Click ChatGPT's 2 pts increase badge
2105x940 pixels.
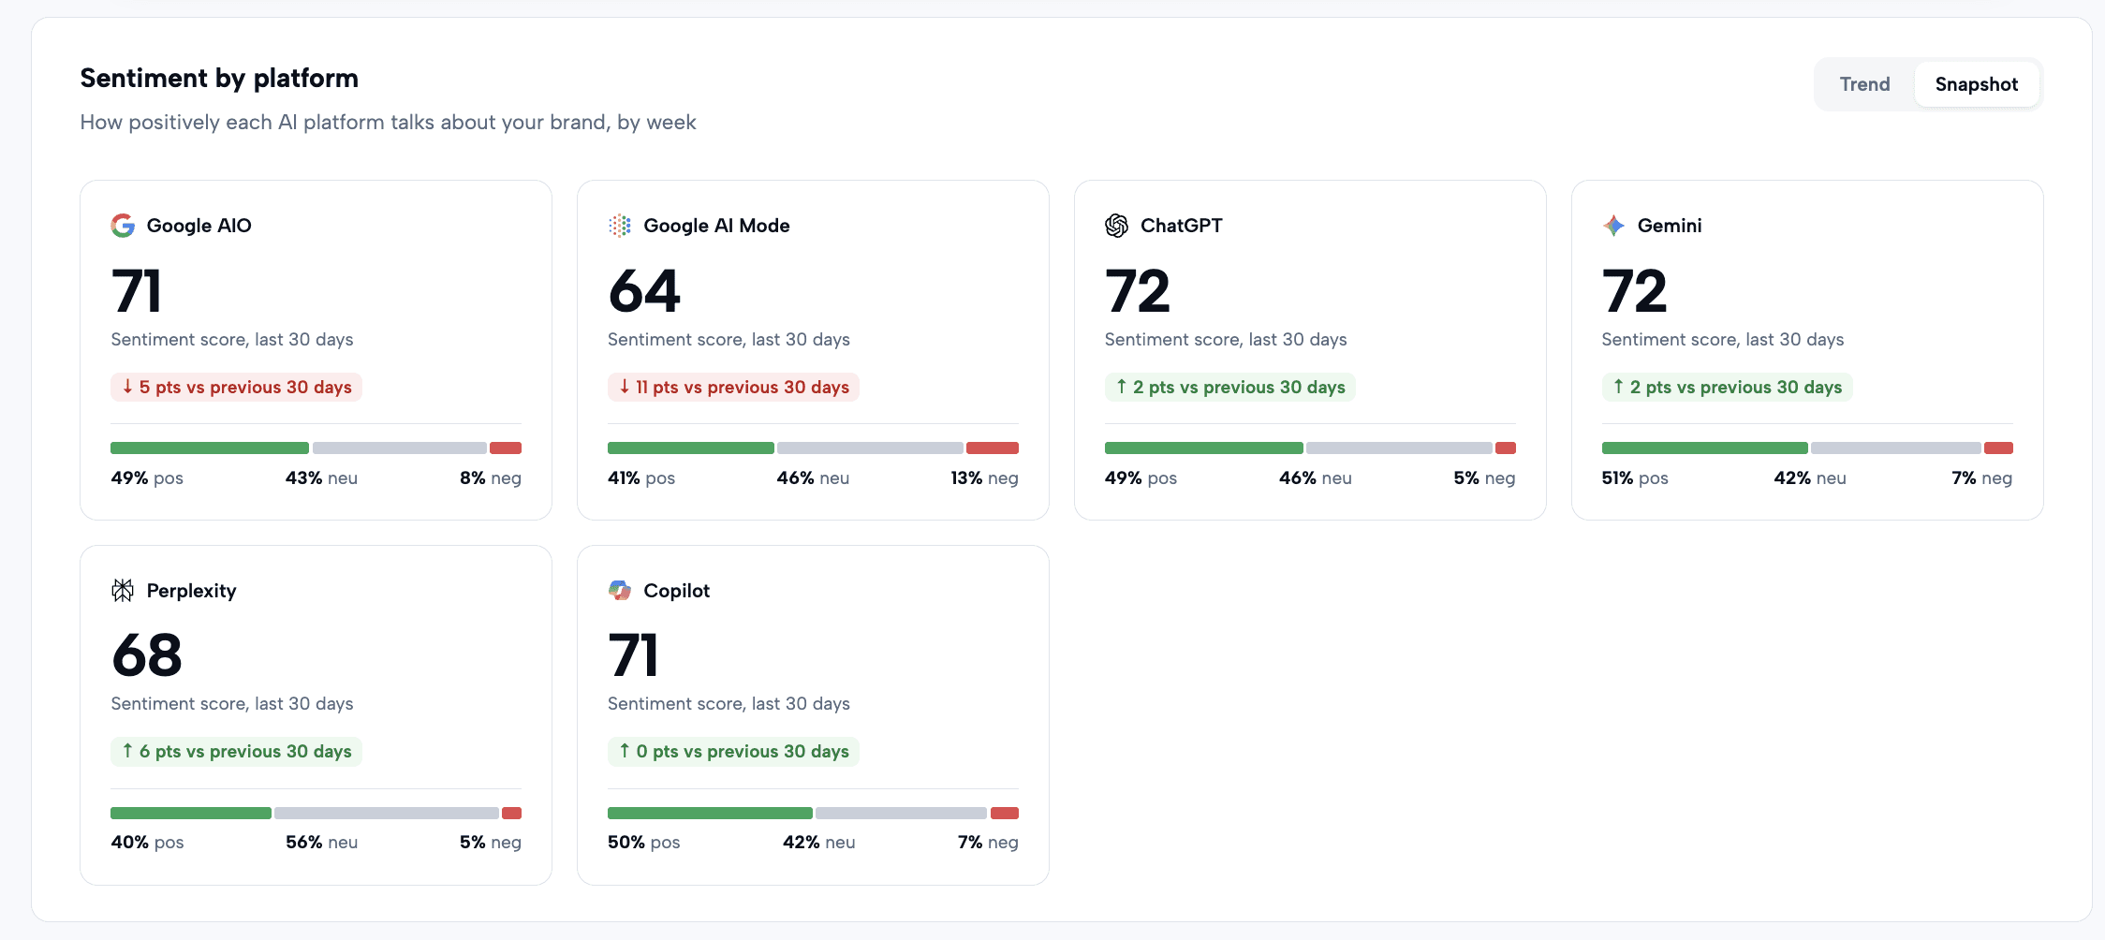[x=1229, y=387]
